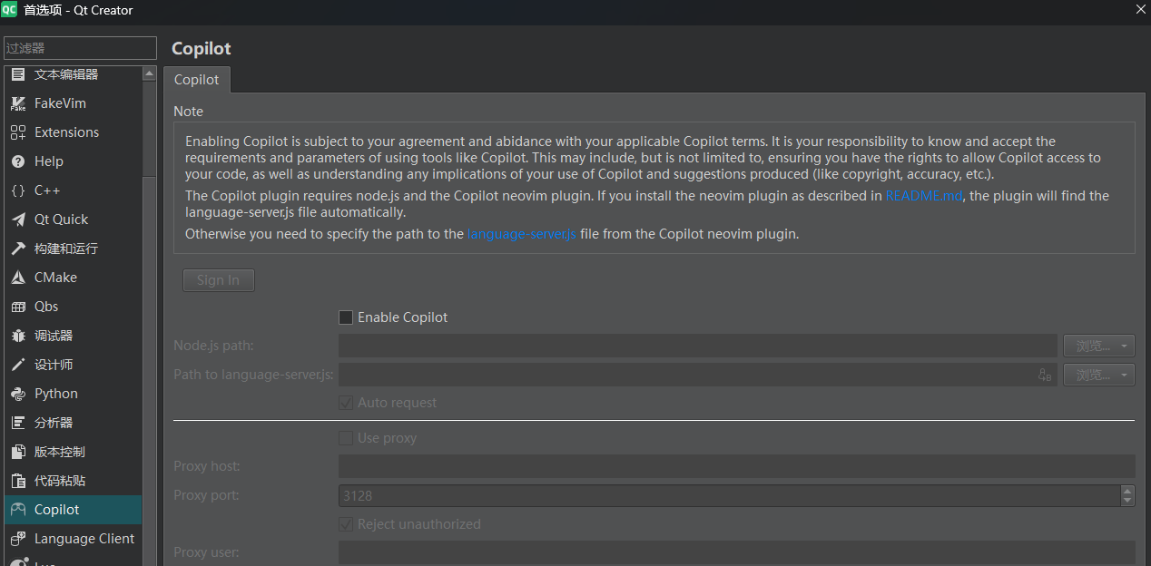Select the 分析器 category icon

pyautogui.click(x=18, y=423)
